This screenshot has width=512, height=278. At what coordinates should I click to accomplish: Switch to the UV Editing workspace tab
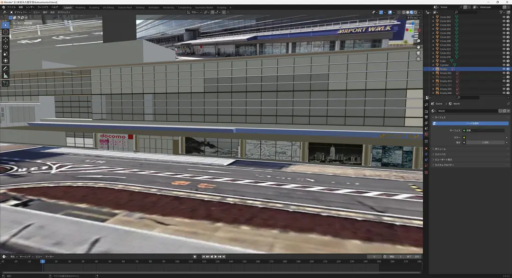coord(109,8)
